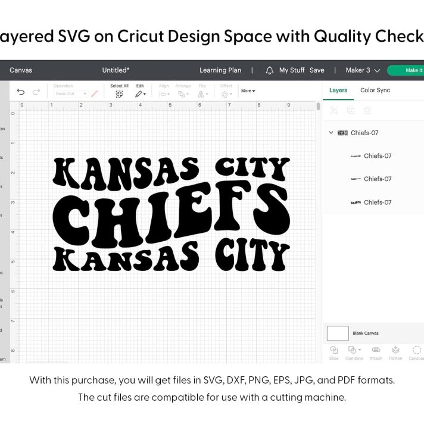
Task: Click the Canvas label in header
Action: point(21,70)
